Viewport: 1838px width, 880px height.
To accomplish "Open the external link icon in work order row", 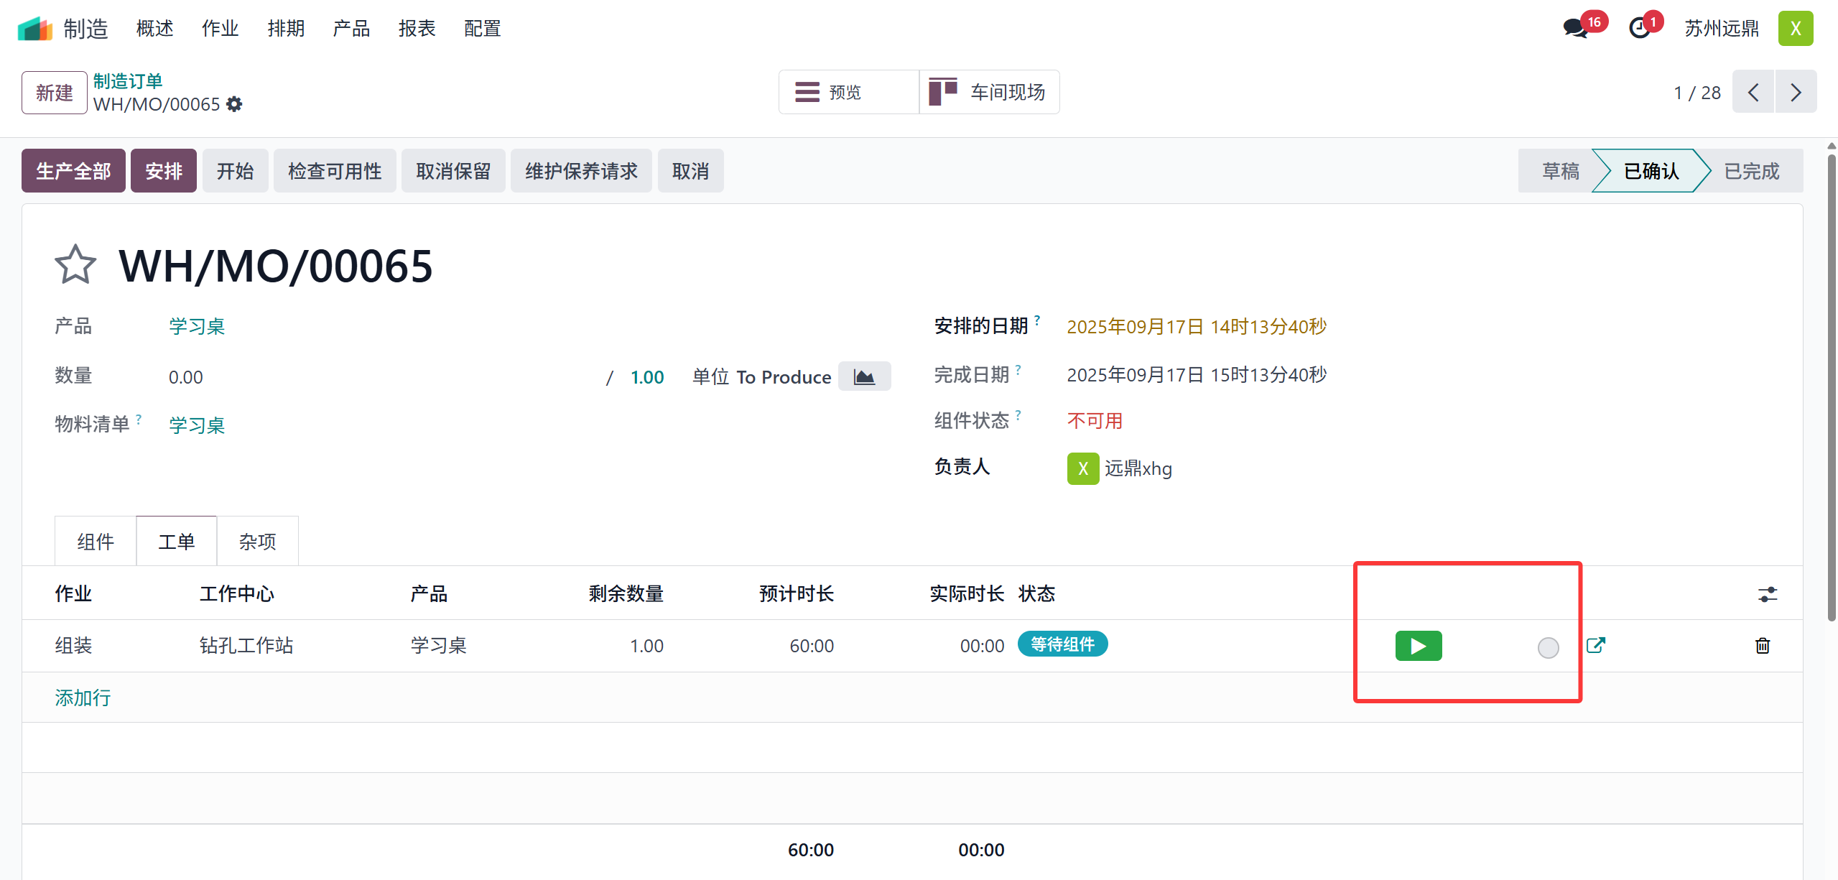I will pos(1595,645).
